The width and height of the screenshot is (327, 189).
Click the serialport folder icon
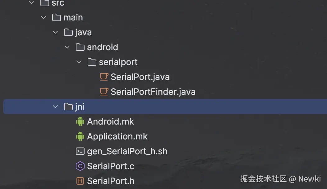[92, 62]
